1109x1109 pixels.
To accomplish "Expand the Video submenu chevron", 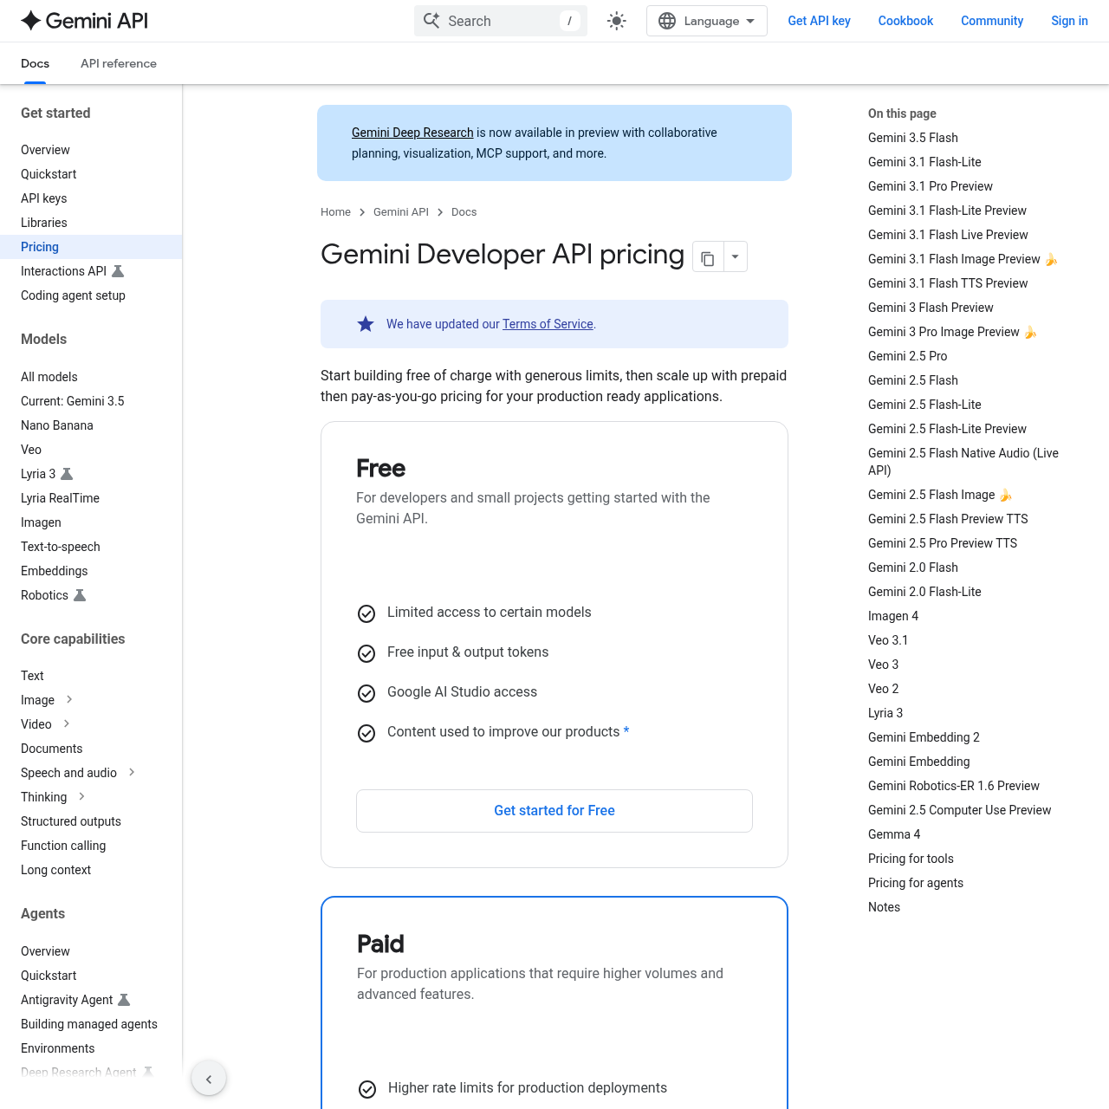I will [67, 723].
